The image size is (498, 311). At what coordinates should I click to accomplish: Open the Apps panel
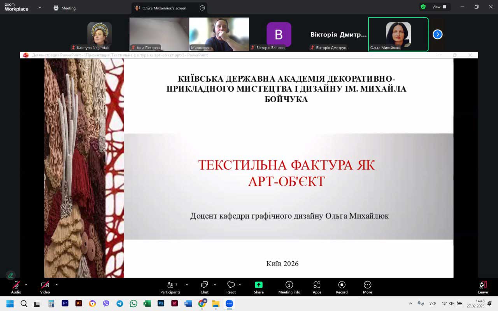[317, 288]
